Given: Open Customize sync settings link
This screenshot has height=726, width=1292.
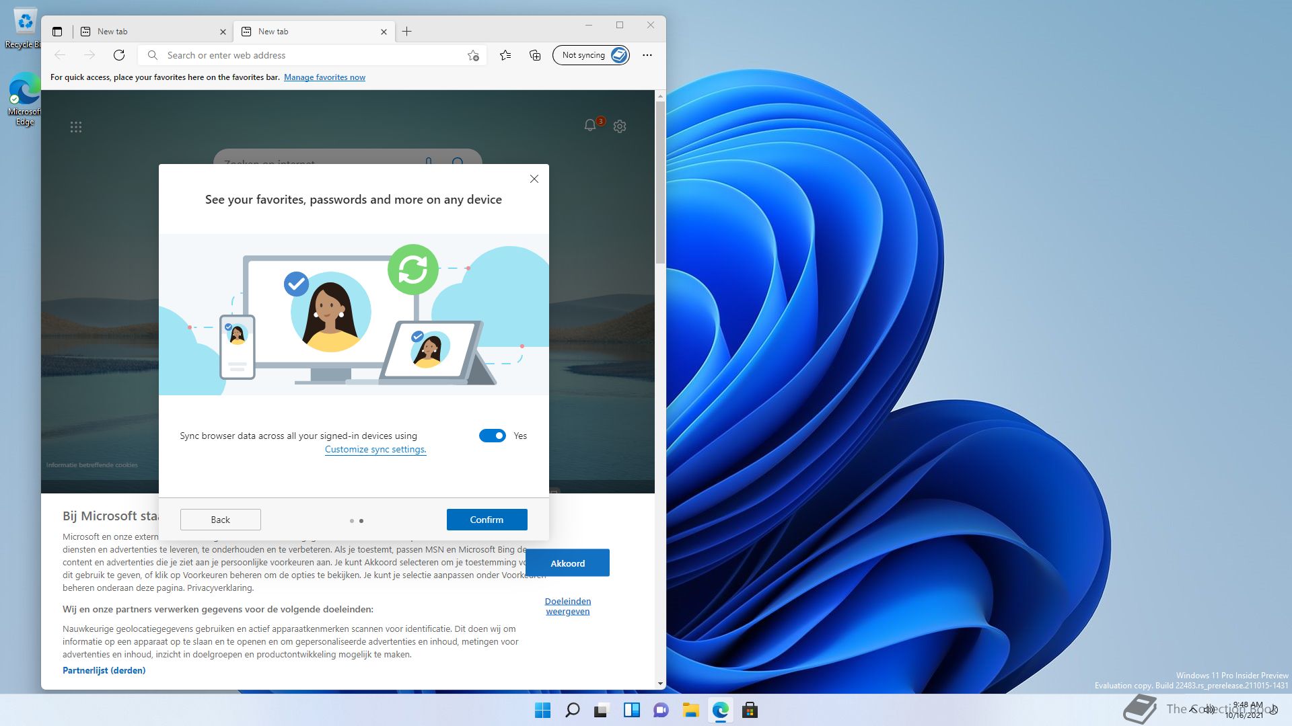Looking at the screenshot, I should (x=375, y=450).
